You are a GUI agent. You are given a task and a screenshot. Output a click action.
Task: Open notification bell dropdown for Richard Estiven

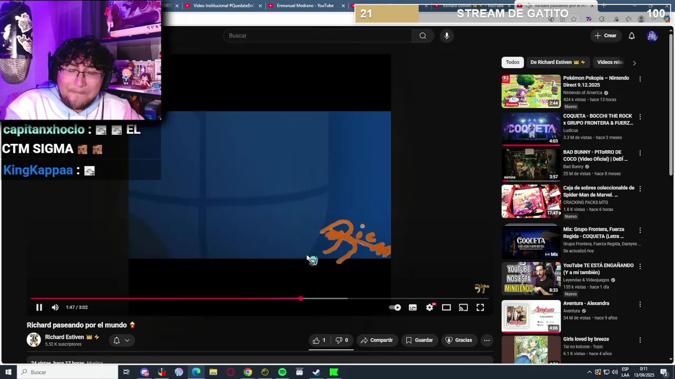[x=121, y=341]
